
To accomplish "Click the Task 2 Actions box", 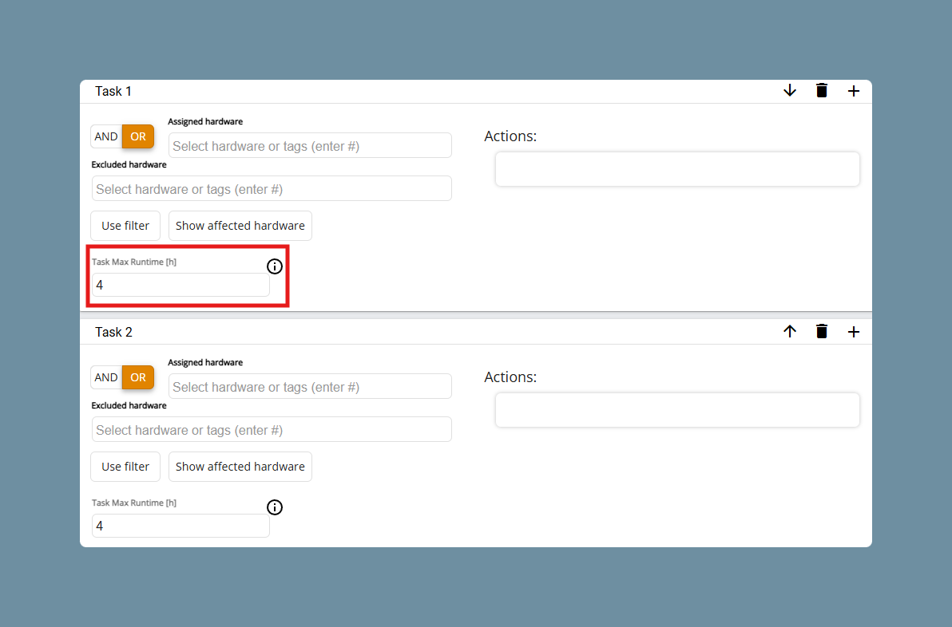I will click(677, 410).
